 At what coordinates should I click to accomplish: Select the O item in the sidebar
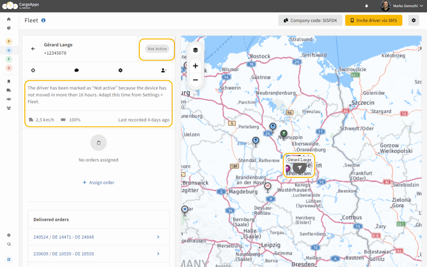click(x=9, y=50)
